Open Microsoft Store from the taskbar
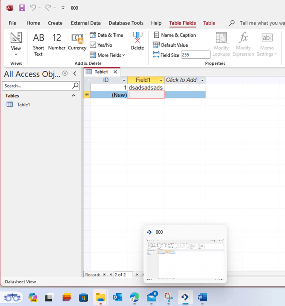This screenshot has height=306, width=285. pos(83,298)
